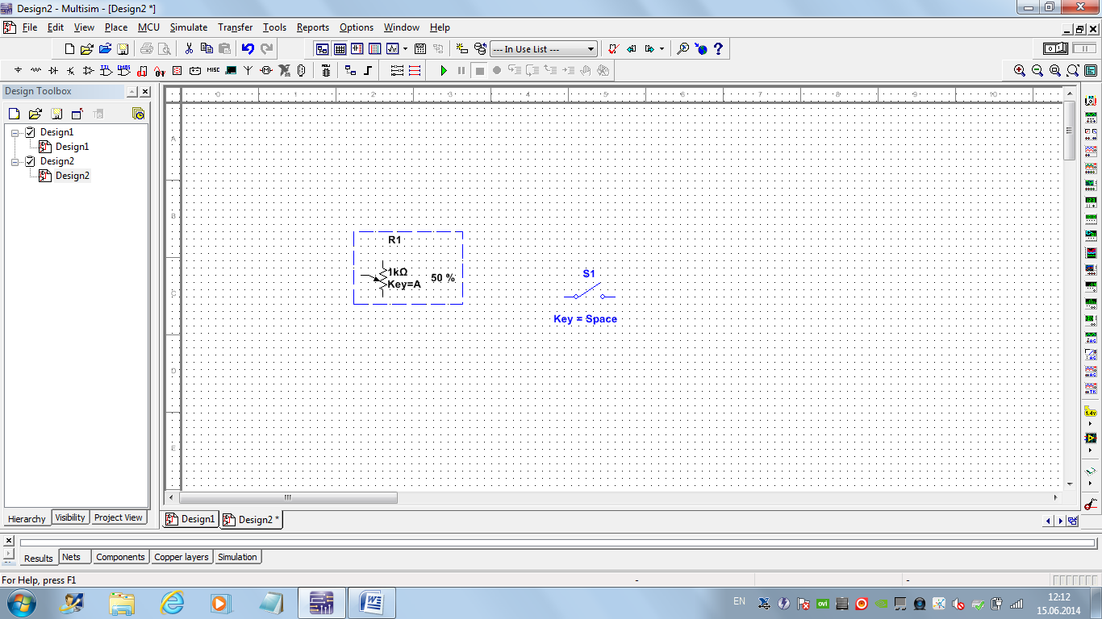Select the R1 potentiometer component
Screen dimensions: 1102x619
408,268
